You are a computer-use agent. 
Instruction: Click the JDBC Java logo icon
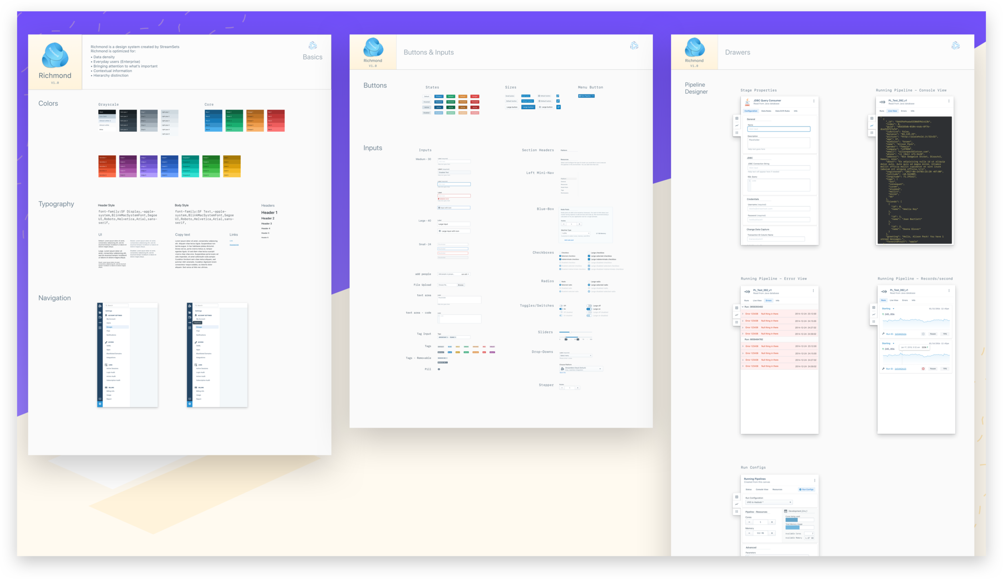(747, 102)
